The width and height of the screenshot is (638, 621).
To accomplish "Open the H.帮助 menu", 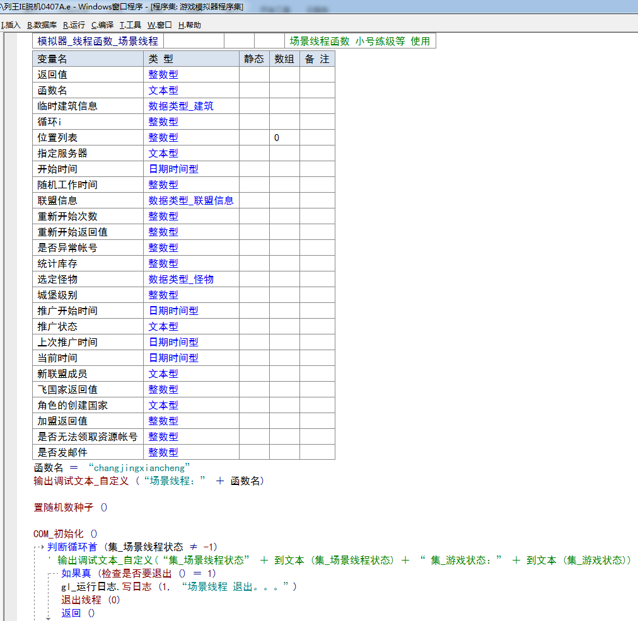I will click(x=190, y=25).
